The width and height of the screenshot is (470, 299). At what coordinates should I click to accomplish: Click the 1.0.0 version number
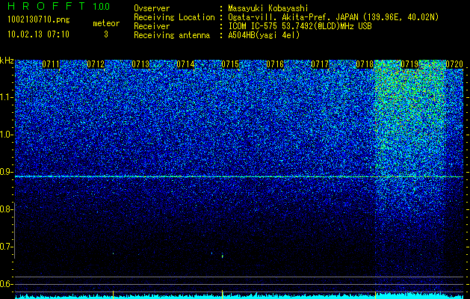click(101, 6)
